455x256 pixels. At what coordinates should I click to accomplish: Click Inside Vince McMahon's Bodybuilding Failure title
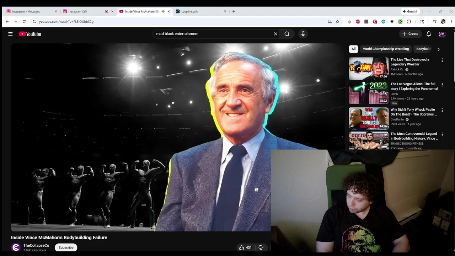pos(59,238)
